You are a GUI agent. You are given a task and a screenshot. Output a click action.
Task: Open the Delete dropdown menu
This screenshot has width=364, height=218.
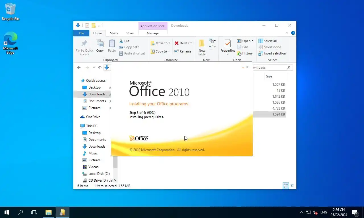tap(191, 43)
